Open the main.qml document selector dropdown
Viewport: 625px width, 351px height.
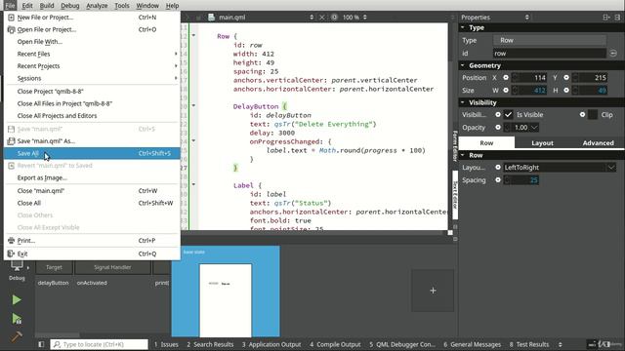click(267, 18)
